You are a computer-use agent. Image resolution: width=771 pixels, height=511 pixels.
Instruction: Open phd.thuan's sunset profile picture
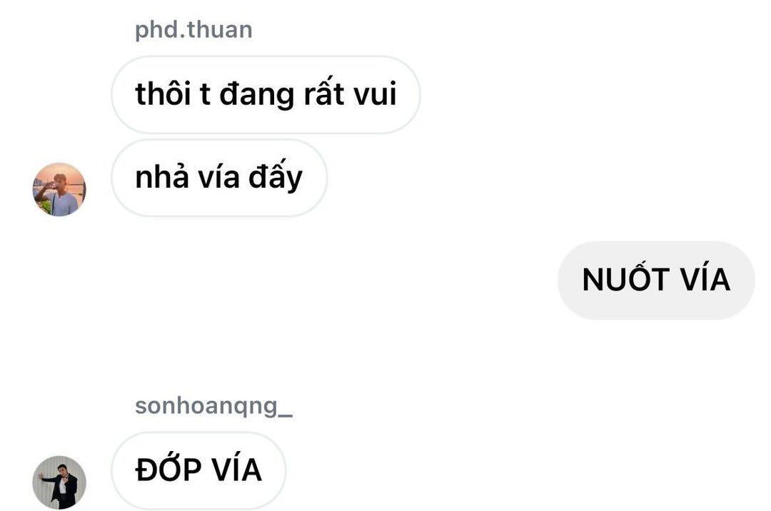(59, 189)
